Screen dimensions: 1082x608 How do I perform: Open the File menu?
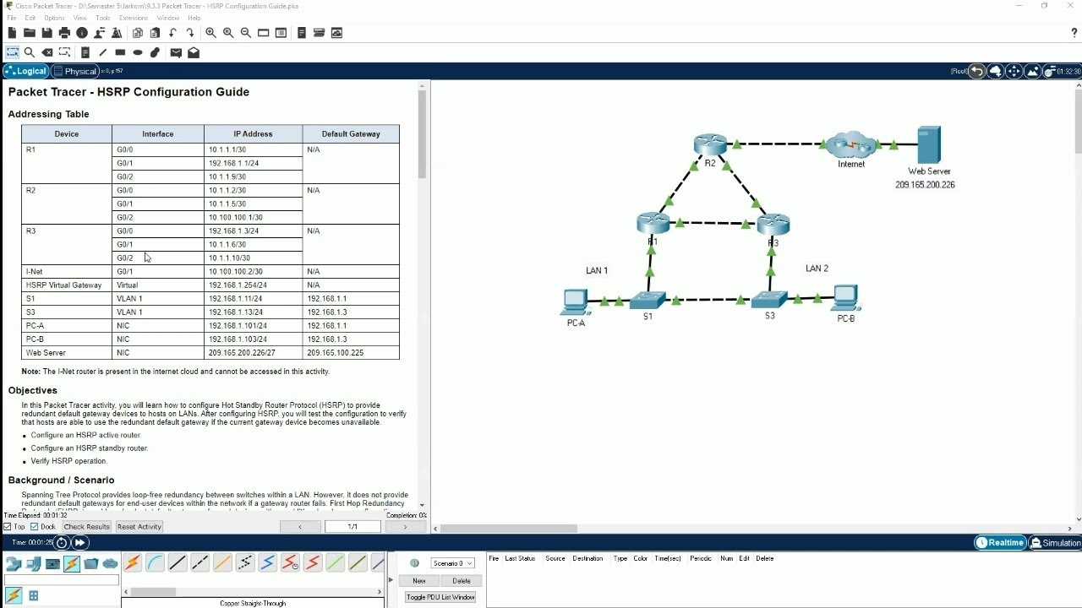(x=12, y=18)
